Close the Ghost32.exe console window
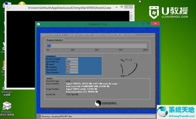The width and height of the screenshot is (196, 119). click(129, 7)
